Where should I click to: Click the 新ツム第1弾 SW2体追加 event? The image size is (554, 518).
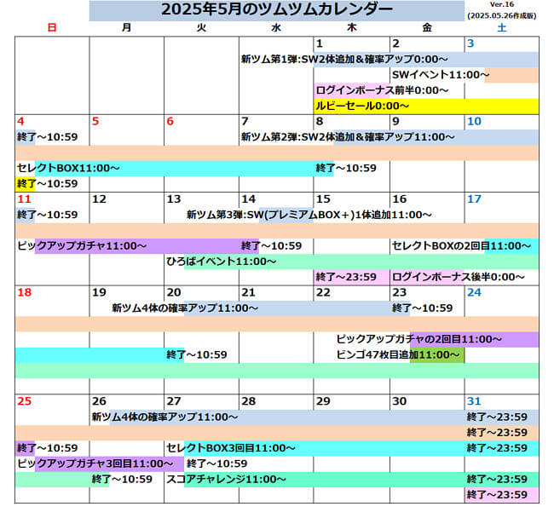click(344, 60)
